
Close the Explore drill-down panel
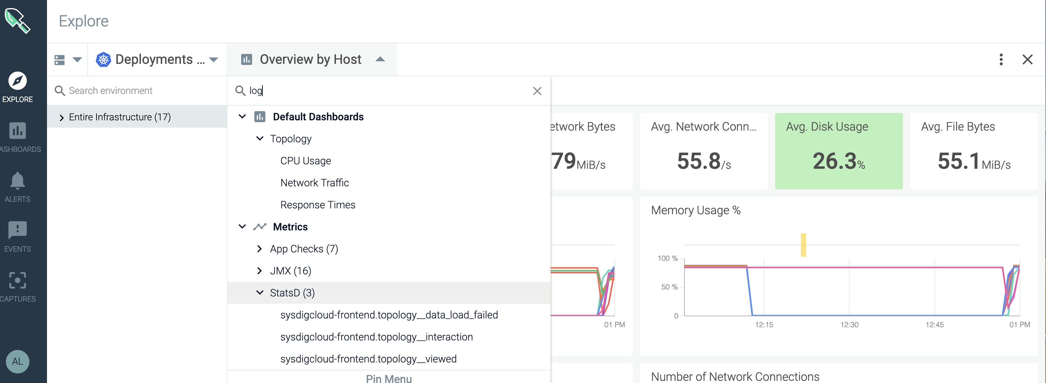point(1027,60)
